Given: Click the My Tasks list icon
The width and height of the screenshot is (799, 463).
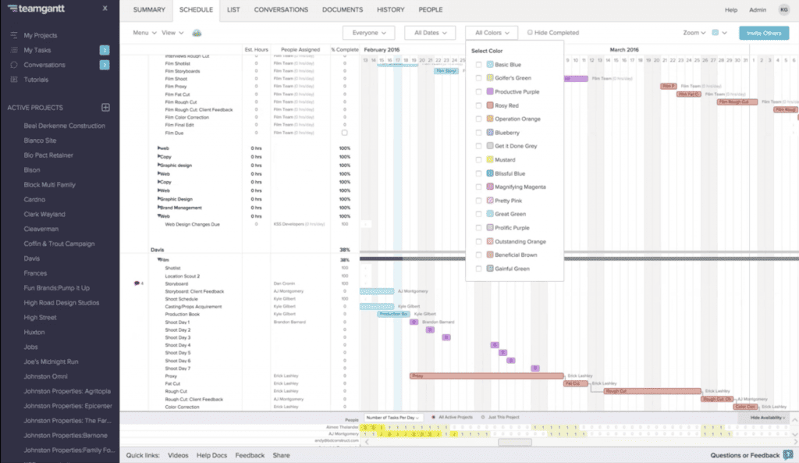Looking at the screenshot, I should 13,50.
